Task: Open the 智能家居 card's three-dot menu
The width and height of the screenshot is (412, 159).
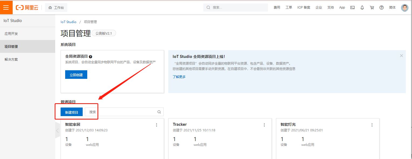Action: (x=157, y=125)
